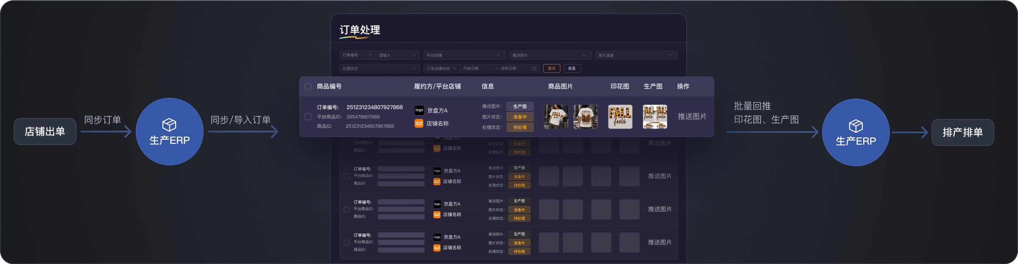Click platform product ID 265478907689
The width and height of the screenshot is (1018, 264).
coord(363,117)
